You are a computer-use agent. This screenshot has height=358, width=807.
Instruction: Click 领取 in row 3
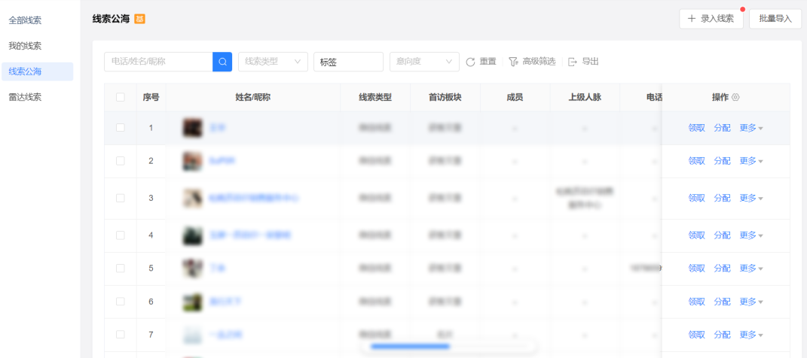pos(697,199)
